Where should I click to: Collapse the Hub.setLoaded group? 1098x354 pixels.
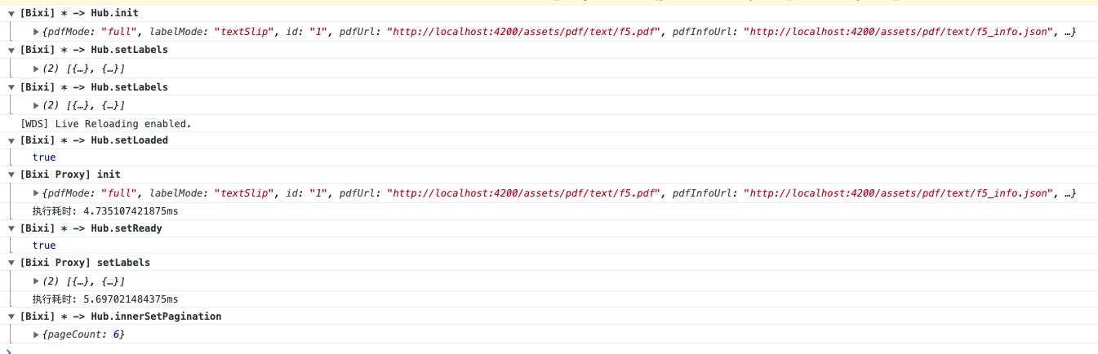click(11, 140)
